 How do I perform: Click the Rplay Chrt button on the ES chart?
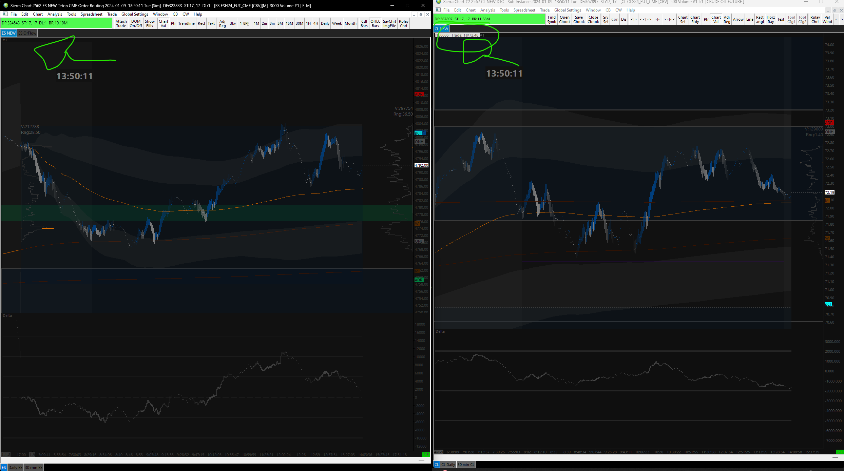[403, 23]
